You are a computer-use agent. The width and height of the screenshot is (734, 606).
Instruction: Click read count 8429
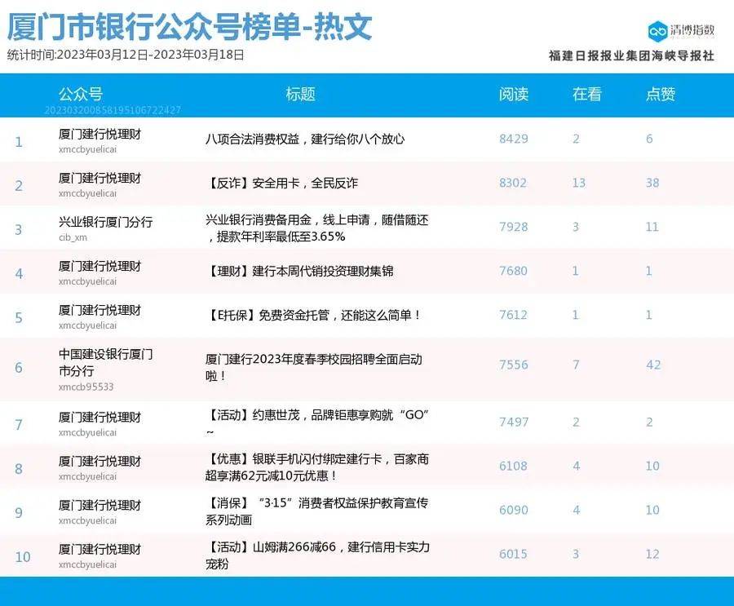[514, 139]
